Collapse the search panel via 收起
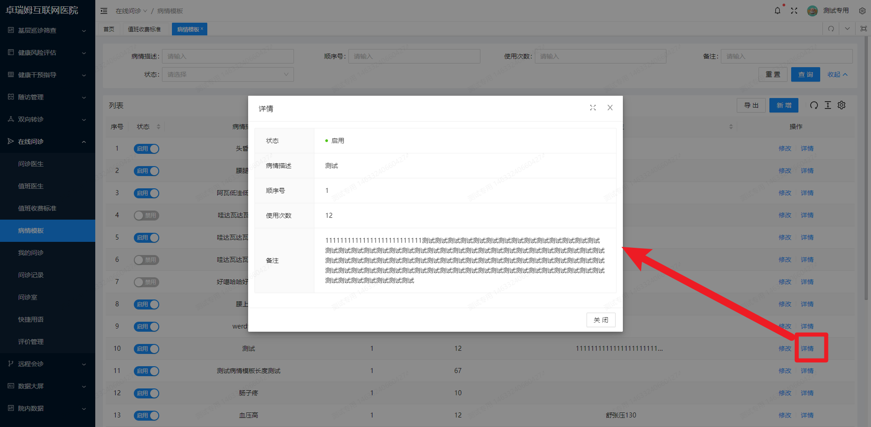The image size is (871, 427). pos(837,74)
